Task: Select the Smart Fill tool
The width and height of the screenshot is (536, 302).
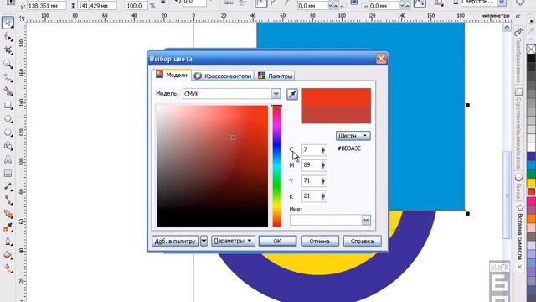Action: (8, 91)
